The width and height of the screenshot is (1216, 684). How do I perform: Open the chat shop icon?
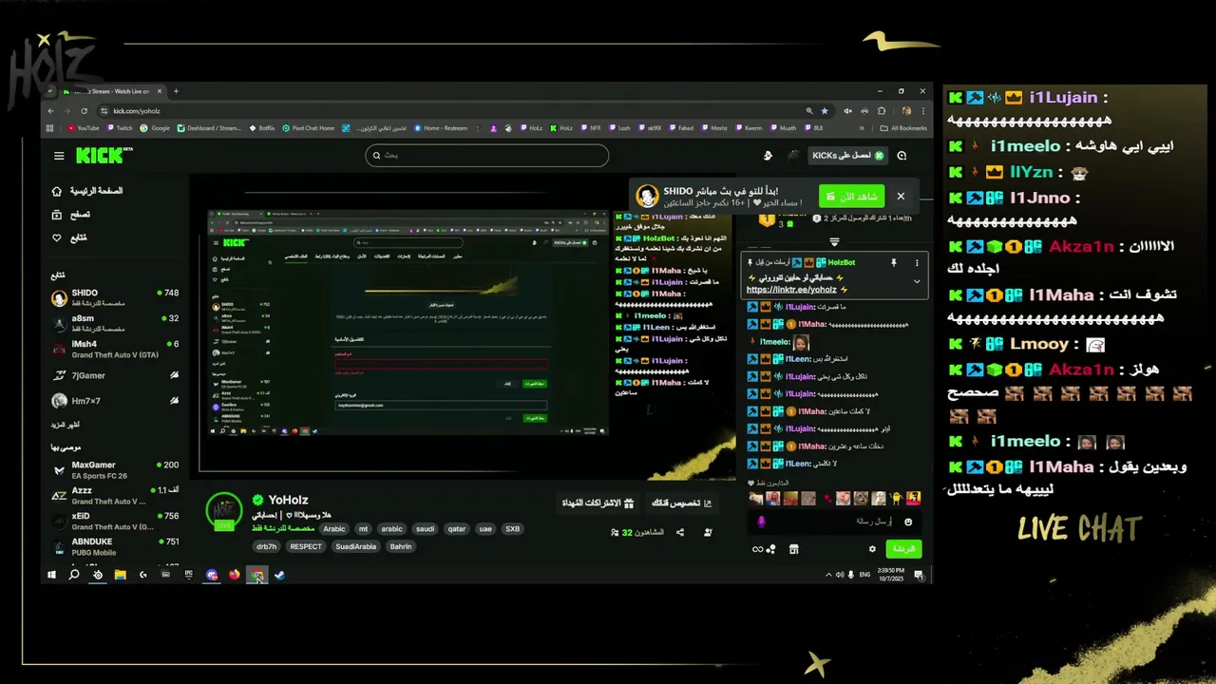click(794, 549)
